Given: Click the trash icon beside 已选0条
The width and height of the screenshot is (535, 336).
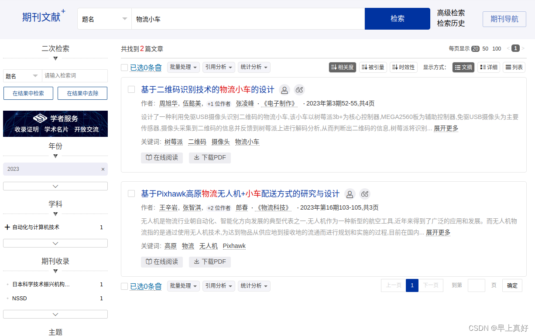Looking at the screenshot, I should tap(158, 67).
